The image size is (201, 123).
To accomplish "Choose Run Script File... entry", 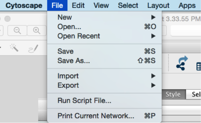I will point(104,101).
